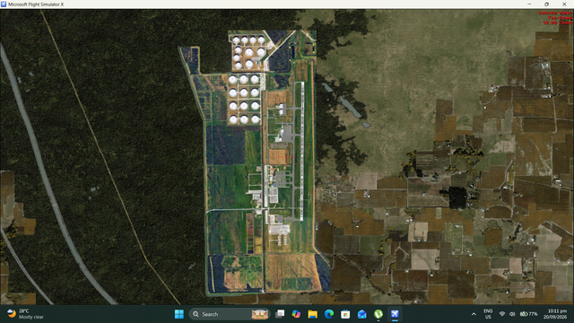Viewport: 574px width, 323px height.
Task: Select the Flight Simulator X taskbar icon
Action: [395, 314]
